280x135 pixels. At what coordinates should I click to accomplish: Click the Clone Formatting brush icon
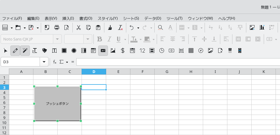[x=111, y=27]
